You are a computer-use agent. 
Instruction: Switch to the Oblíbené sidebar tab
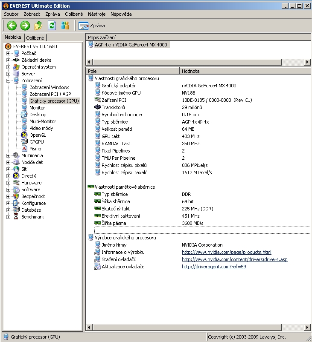[x=35, y=38]
